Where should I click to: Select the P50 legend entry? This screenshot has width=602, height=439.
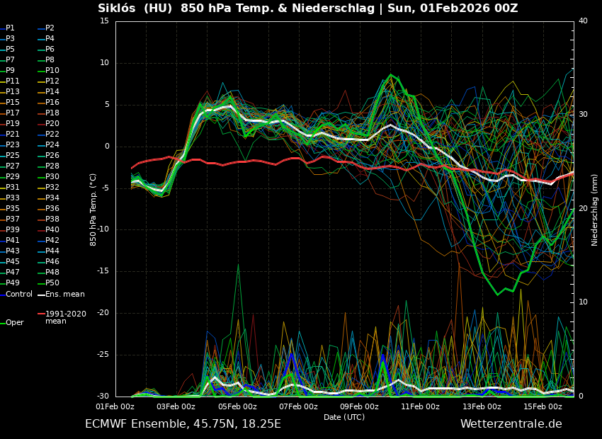point(52,283)
